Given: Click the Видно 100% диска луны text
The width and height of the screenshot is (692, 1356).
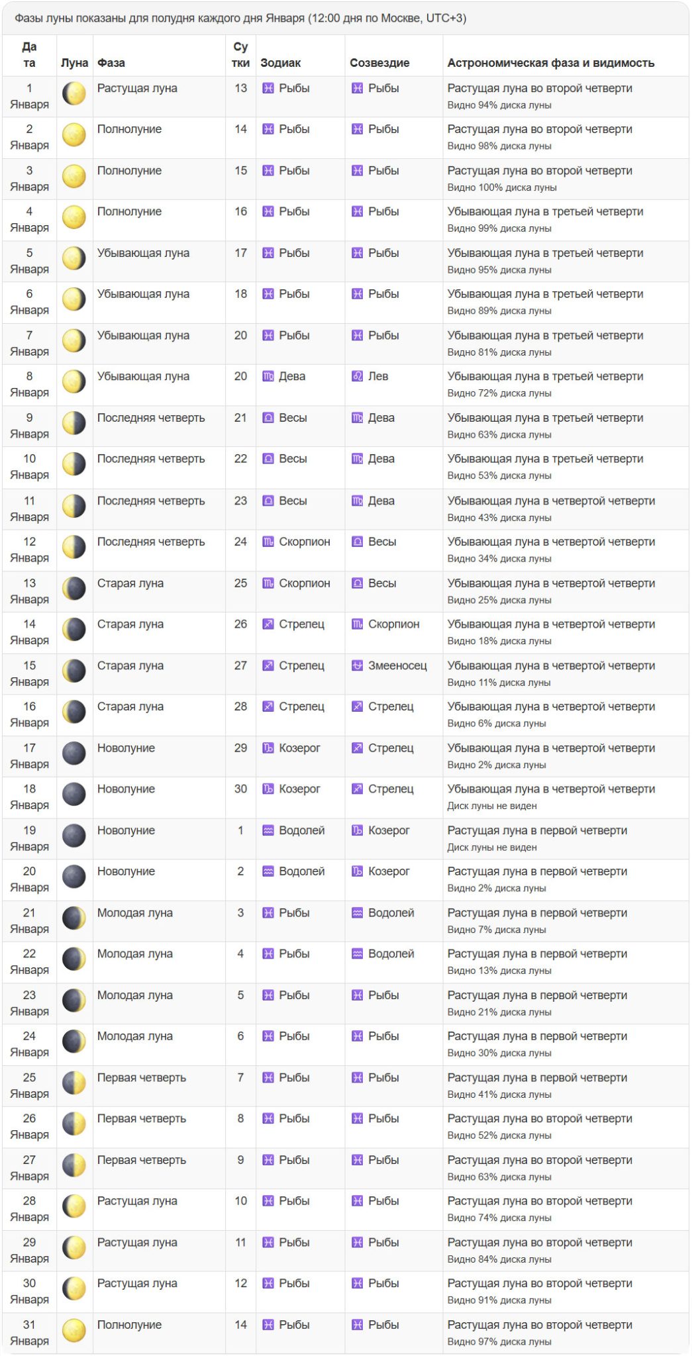Looking at the screenshot, I should point(501,187).
